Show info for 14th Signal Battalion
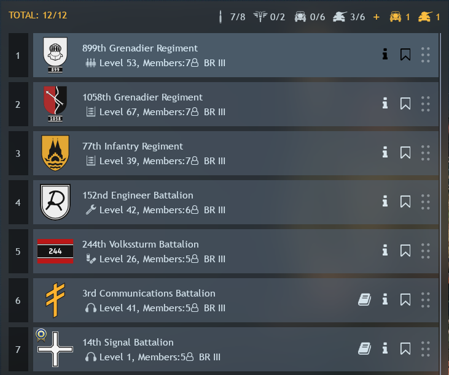Image resolution: width=449 pixels, height=375 pixels. click(385, 349)
